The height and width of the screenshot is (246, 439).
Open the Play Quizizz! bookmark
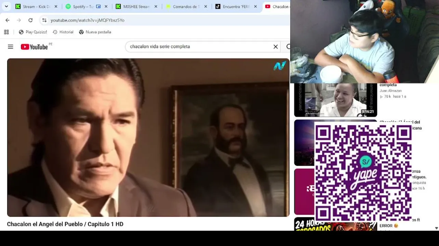[x=33, y=32]
